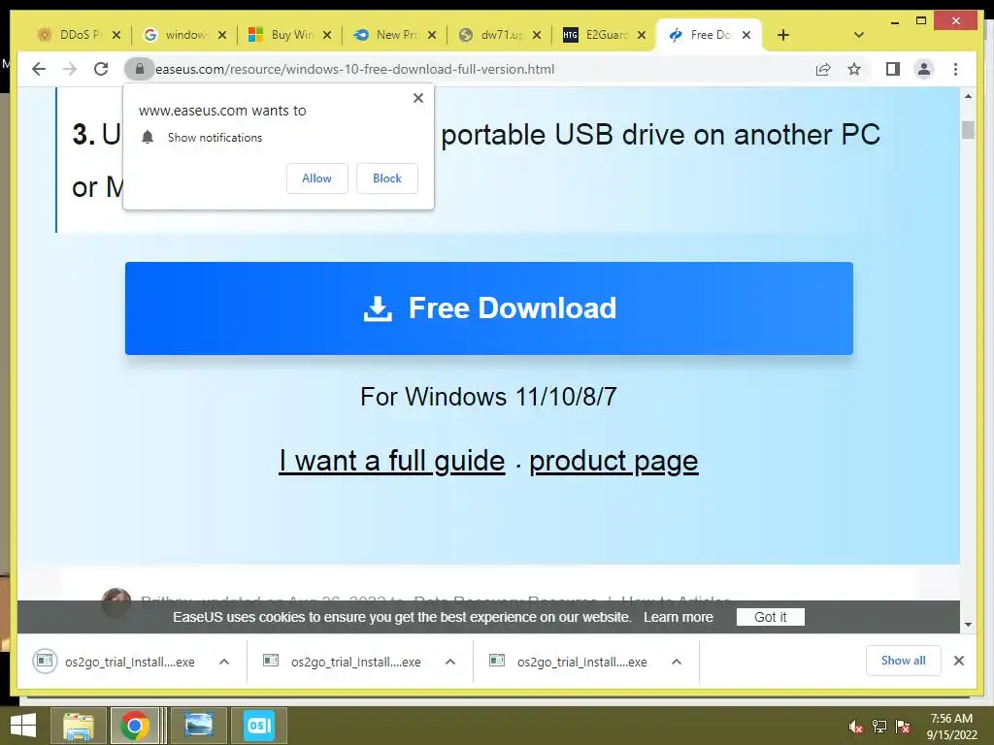Allow notifications from easeus.com
Image resolution: width=994 pixels, height=745 pixels.
[x=317, y=178]
